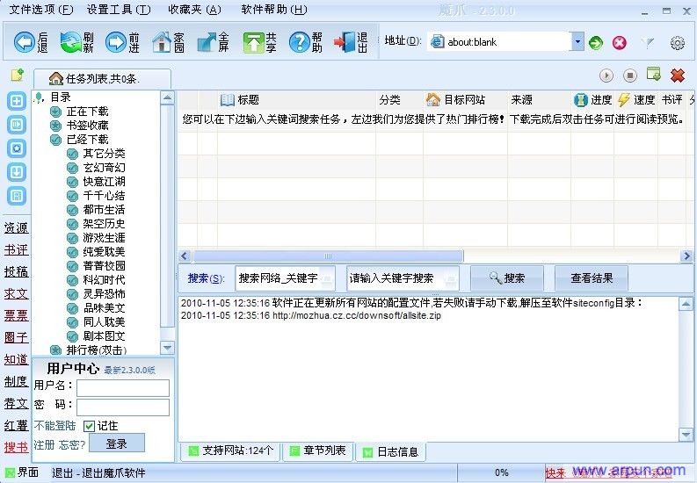Click the 查看结果 button

point(592,278)
